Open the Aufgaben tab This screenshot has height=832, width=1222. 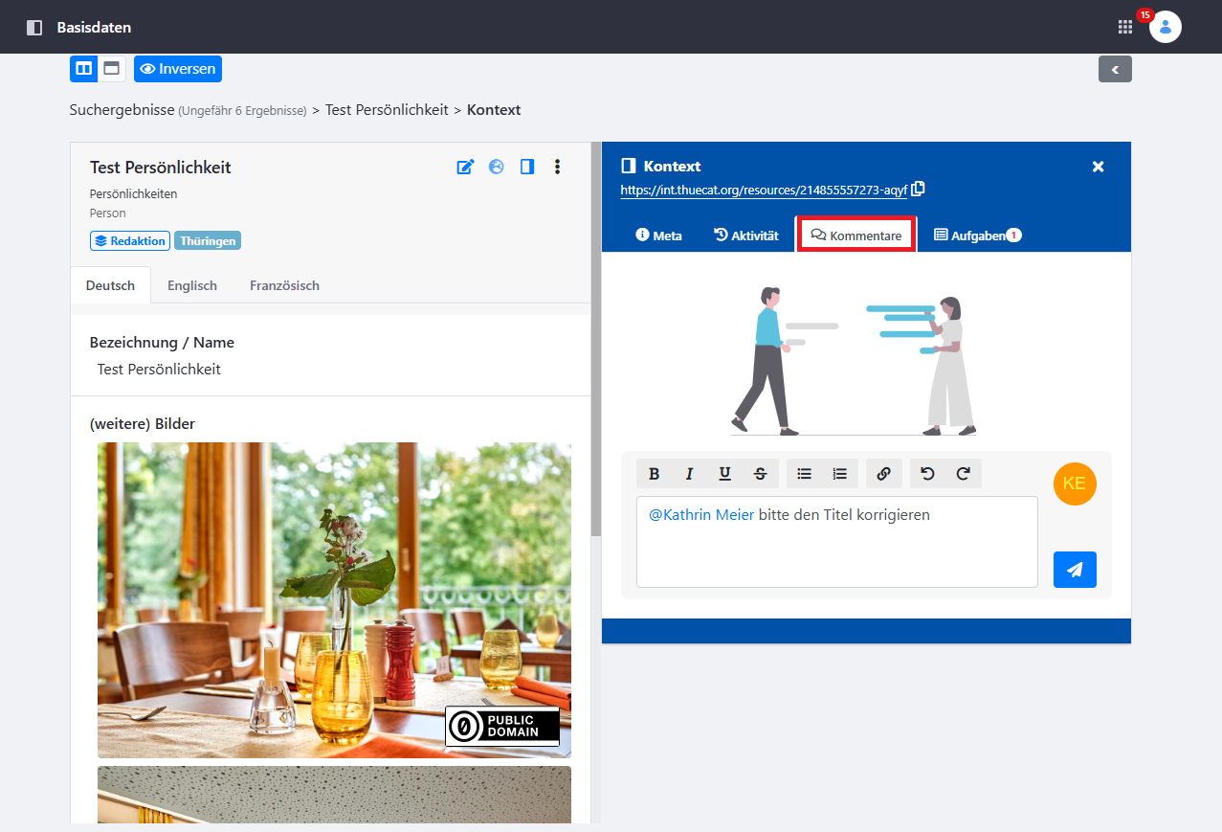977,235
